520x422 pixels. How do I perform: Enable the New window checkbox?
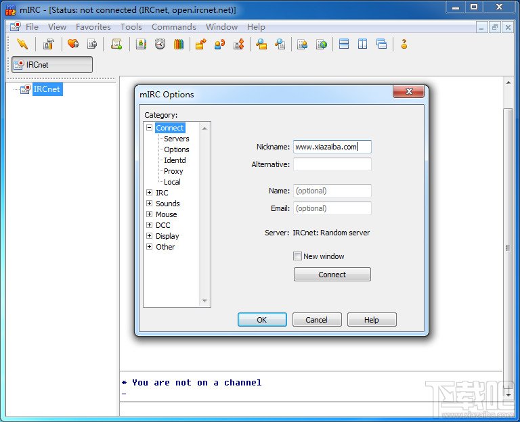click(297, 256)
